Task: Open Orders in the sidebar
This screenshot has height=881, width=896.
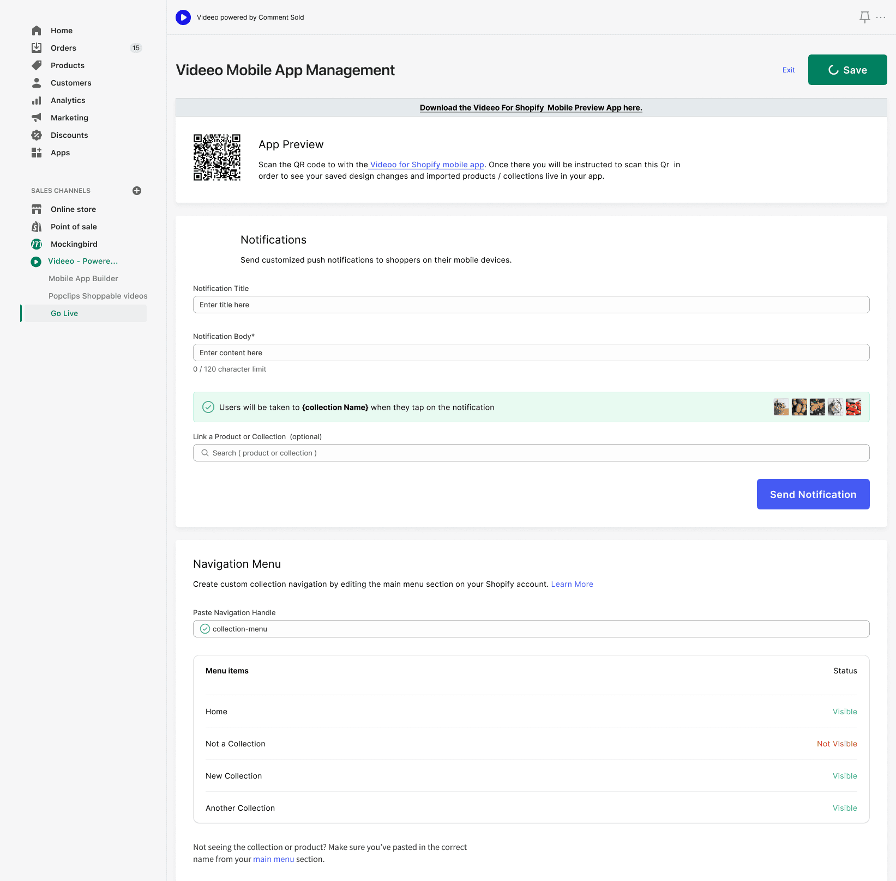Action: pyautogui.click(x=63, y=48)
